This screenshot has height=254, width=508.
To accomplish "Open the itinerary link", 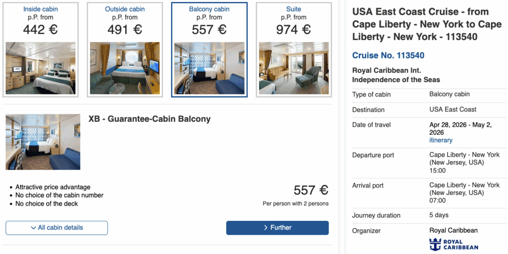I will pyautogui.click(x=441, y=140).
